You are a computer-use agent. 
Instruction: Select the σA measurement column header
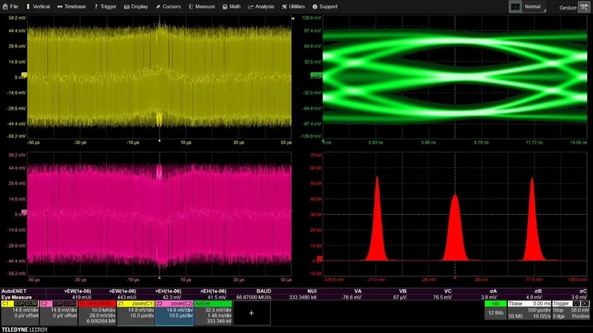pyautogui.click(x=493, y=291)
